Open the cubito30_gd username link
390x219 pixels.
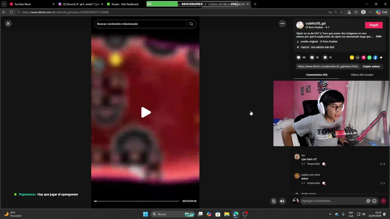click(x=316, y=23)
